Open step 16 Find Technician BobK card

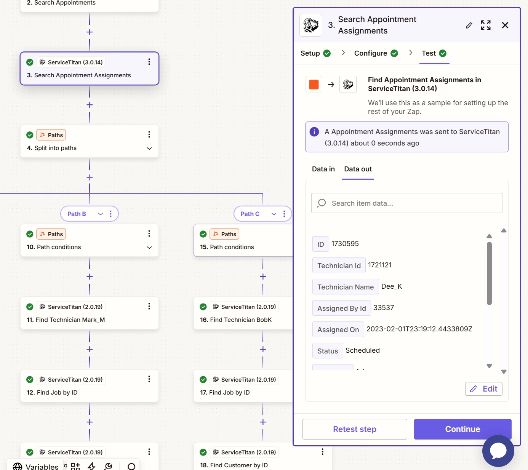coord(244,313)
